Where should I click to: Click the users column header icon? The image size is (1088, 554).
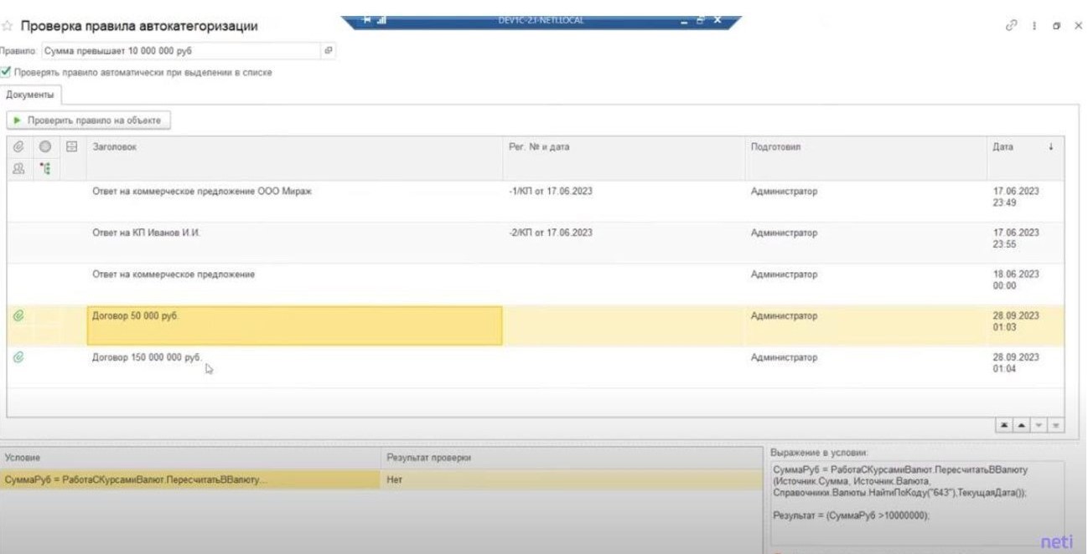tap(17, 167)
